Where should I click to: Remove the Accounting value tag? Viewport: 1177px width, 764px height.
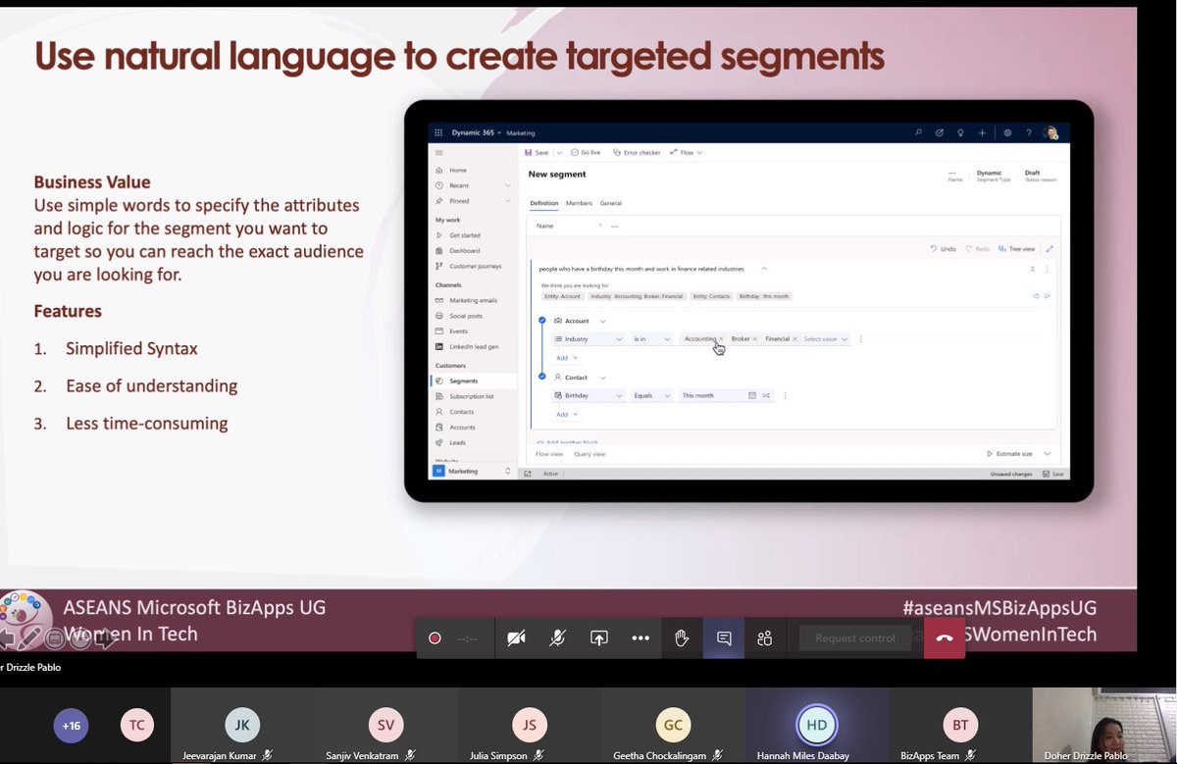721,339
